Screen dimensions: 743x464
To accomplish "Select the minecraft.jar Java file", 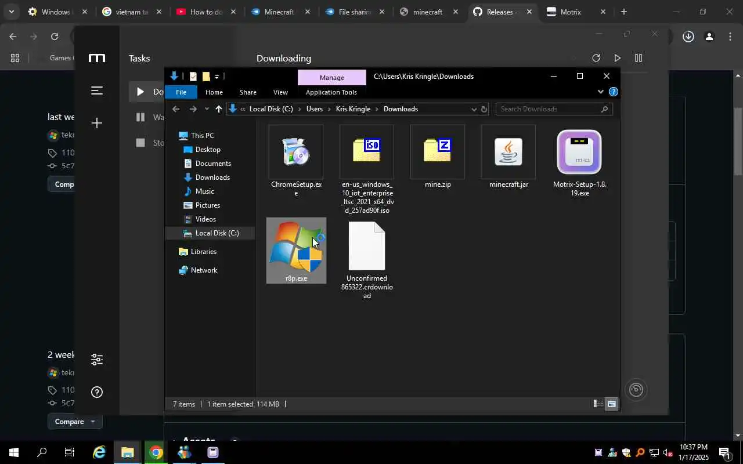I will [508, 152].
